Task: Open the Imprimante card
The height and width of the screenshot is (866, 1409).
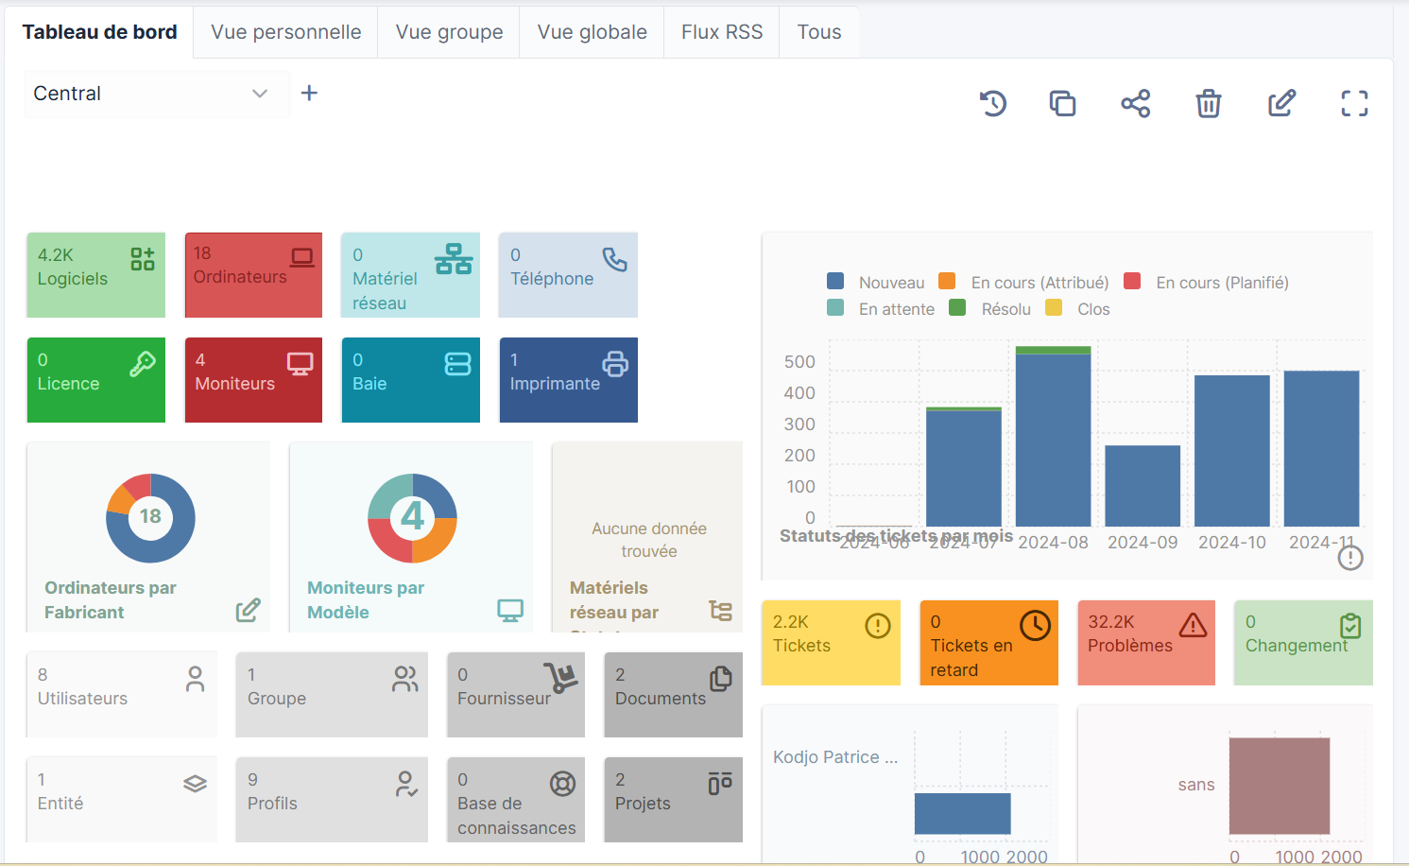Action: [x=568, y=380]
